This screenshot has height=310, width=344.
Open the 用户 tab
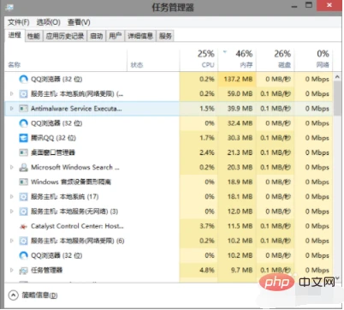[x=116, y=36]
